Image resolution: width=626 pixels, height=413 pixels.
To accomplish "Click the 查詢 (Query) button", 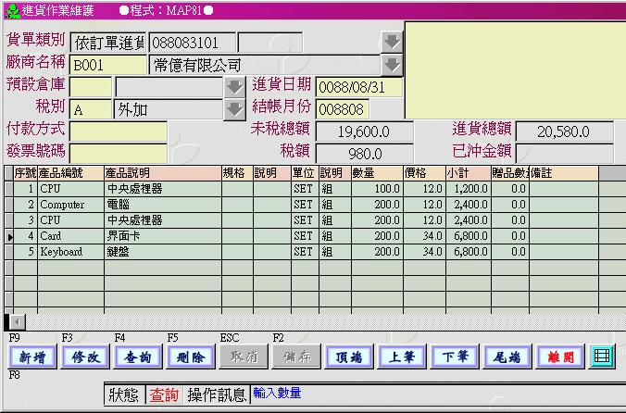I will click(x=133, y=357).
